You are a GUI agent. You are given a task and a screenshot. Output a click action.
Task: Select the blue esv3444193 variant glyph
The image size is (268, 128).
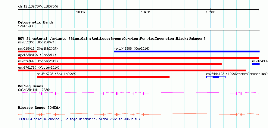(x=216, y=77)
